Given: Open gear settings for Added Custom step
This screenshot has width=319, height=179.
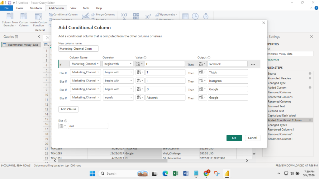Looking at the screenshot, I should click(x=310, y=87).
